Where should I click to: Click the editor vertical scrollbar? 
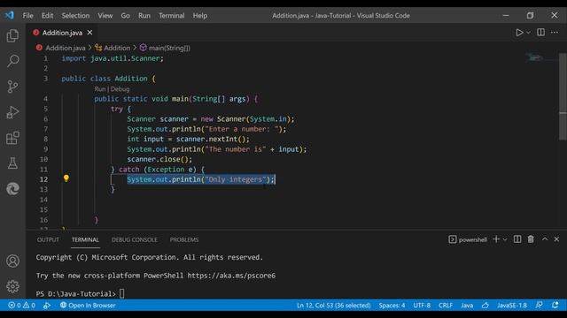563,96
